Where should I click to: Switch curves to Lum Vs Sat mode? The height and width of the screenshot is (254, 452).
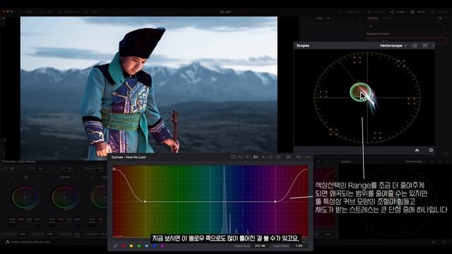(x=263, y=157)
